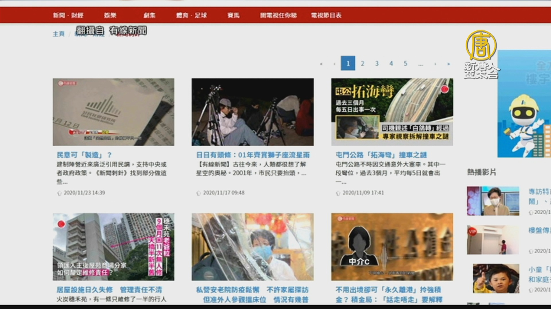
Task: Expand pagination ellipsis for more pages
Action: 420,64
